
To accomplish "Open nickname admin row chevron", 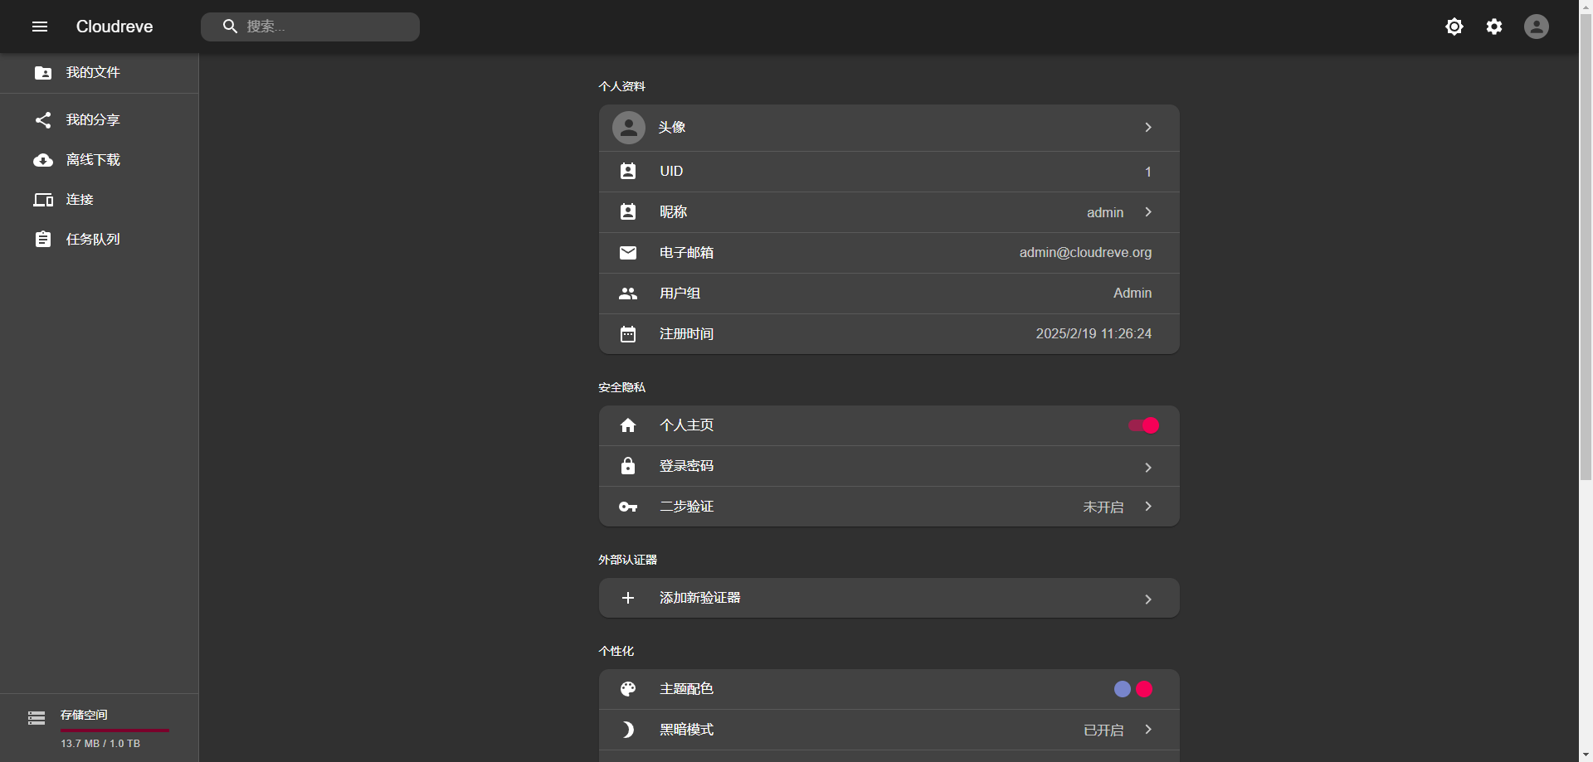I will (1148, 212).
